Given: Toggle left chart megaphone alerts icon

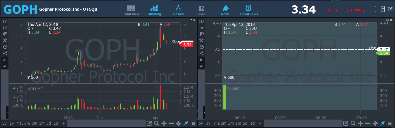Looking at the screenshot, I should pyautogui.click(x=5, y=66).
